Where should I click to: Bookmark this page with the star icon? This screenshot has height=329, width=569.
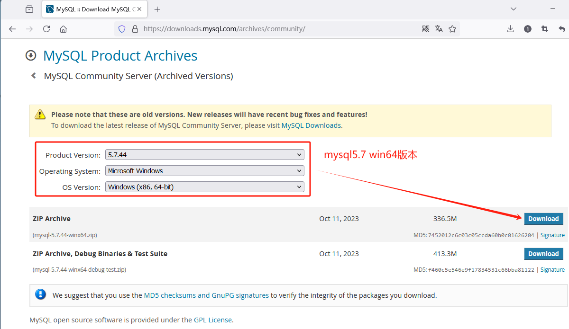[452, 29]
